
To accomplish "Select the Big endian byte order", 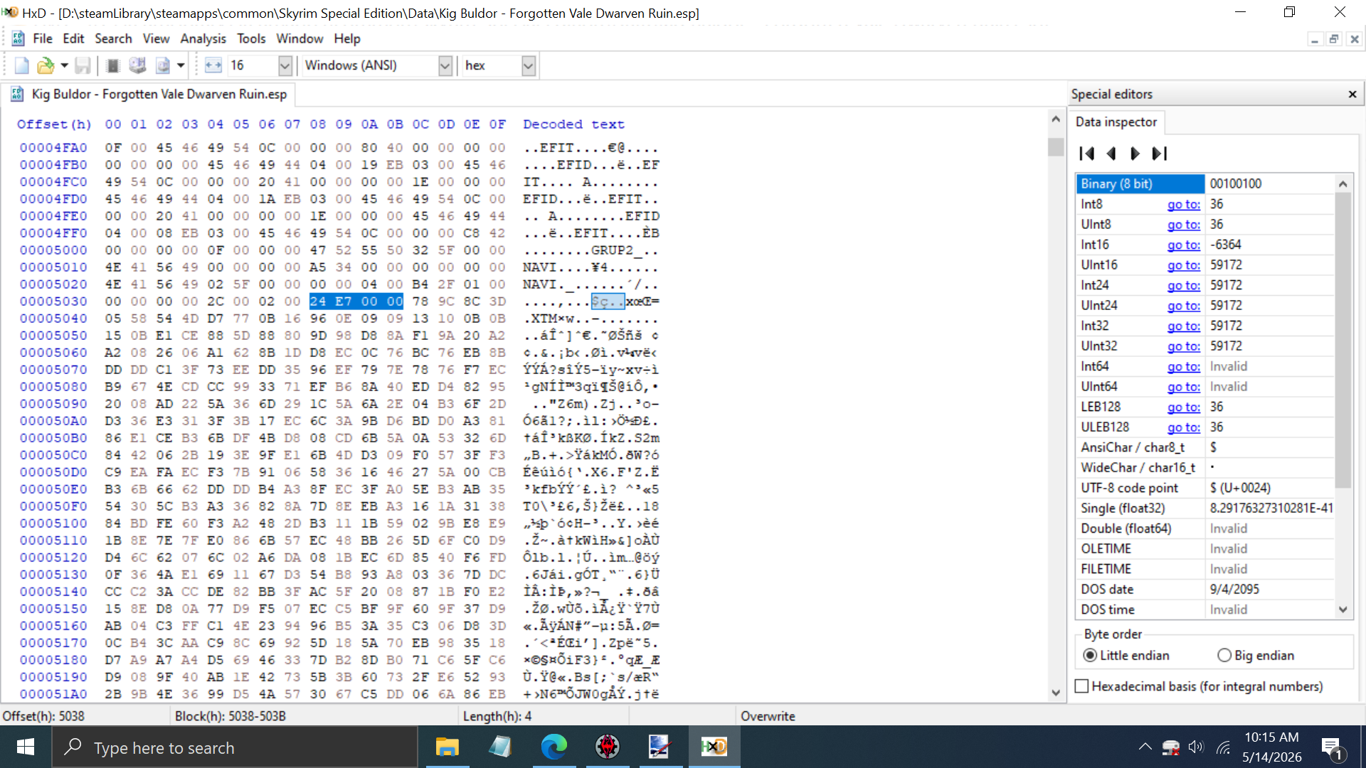I will tap(1256, 655).
